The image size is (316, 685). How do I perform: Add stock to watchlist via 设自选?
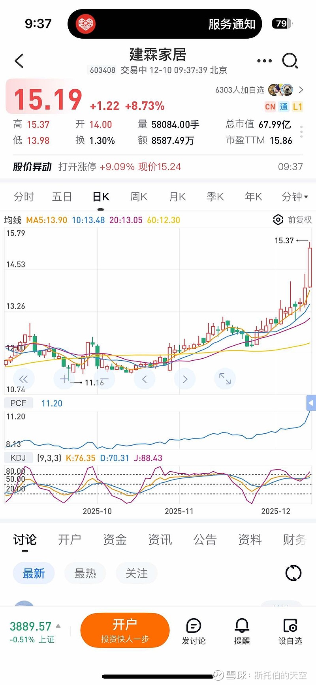[290, 631]
